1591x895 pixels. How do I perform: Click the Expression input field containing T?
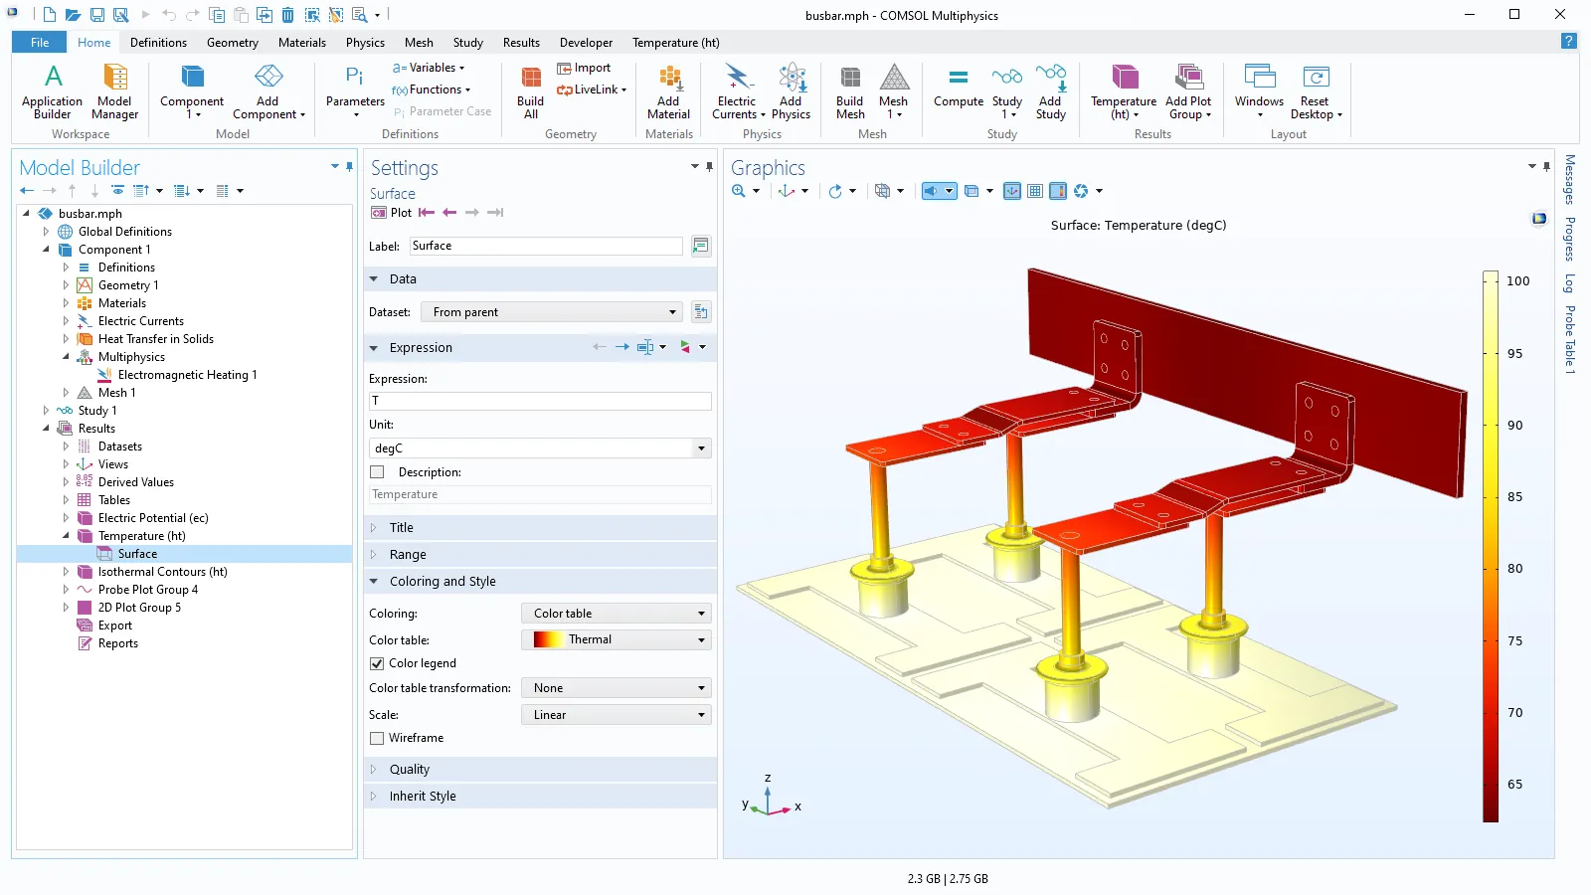point(540,401)
